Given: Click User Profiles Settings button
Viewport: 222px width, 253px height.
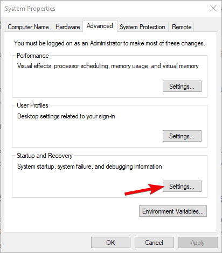Looking at the screenshot, I should pyautogui.click(x=182, y=136).
